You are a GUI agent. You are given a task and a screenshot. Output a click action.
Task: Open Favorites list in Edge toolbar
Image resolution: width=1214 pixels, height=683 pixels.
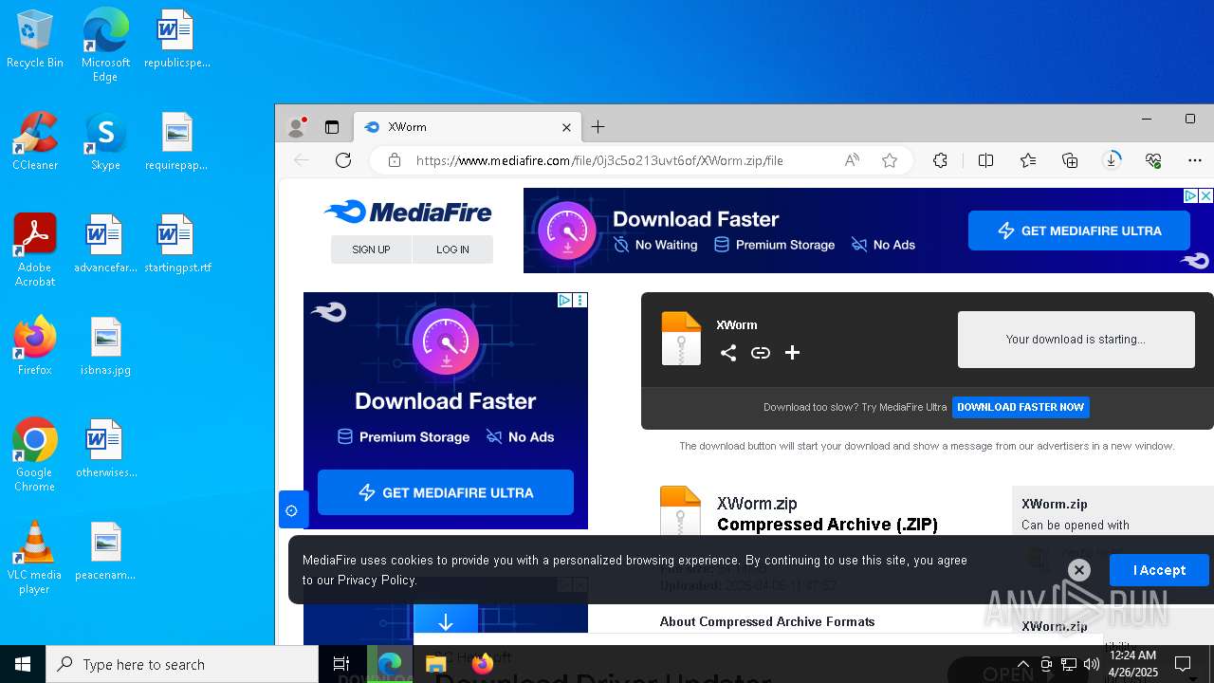(1028, 160)
